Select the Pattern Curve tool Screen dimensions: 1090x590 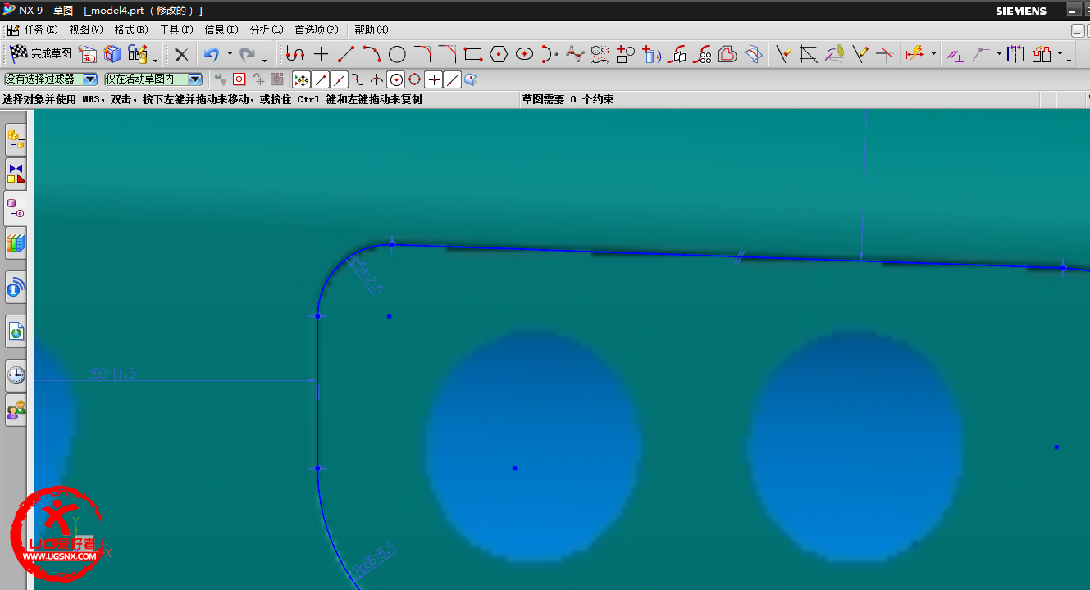[703, 55]
